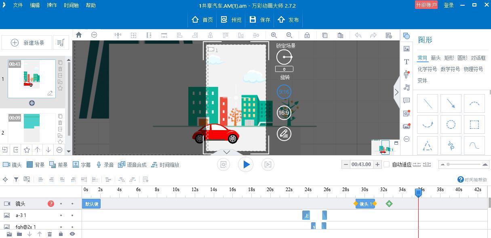Select the dashed rectangle shape
The height and width of the screenshot is (238, 491).
coord(474,124)
